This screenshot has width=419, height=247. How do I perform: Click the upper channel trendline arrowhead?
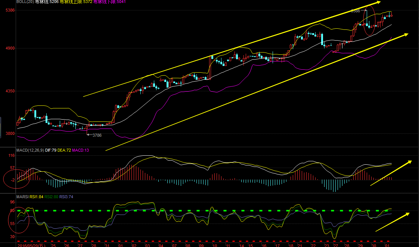coord(378,3)
